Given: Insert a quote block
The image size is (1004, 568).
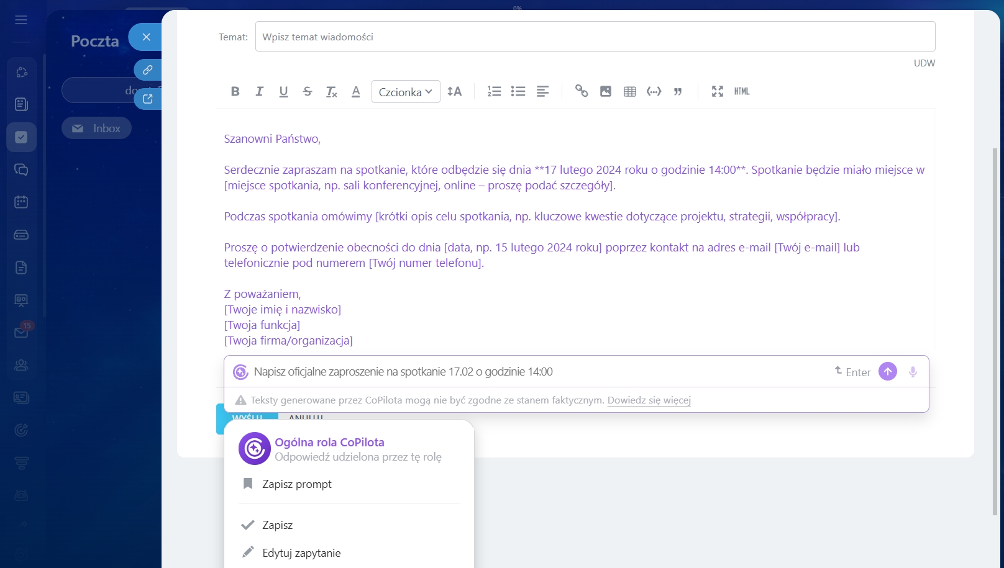Looking at the screenshot, I should [x=678, y=92].
